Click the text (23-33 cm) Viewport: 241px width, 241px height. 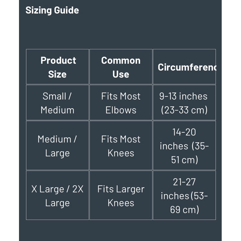click(x=184, y=110)
